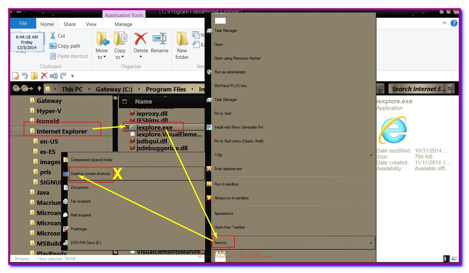
Task: Click the Cut scissors icon
Action: (53, 36)
